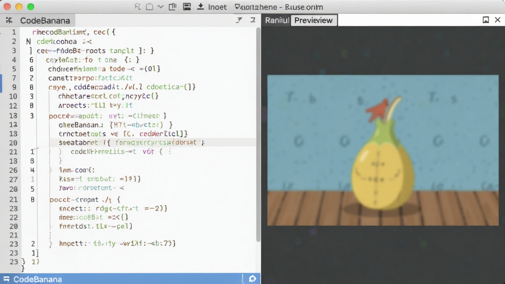Click the circular icon in status bar
505x284 pixels.
tap(252, 279)
